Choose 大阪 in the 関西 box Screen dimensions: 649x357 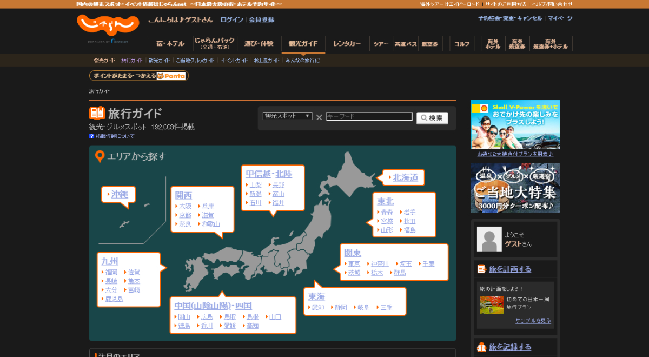185,207
